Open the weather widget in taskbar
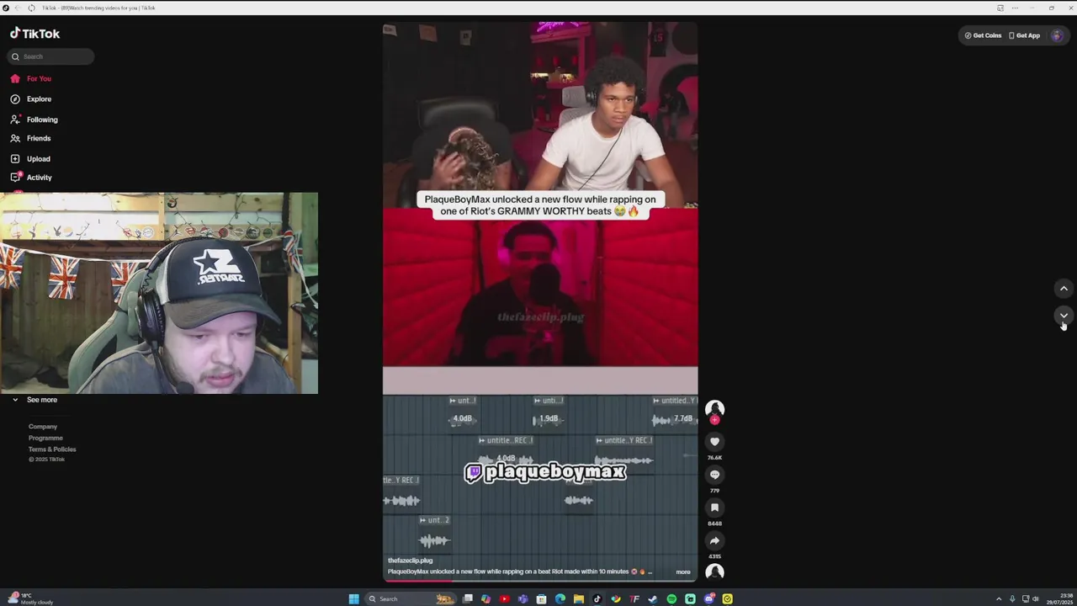The width and height of the screenshot is (1077, 606). [30, 598]
